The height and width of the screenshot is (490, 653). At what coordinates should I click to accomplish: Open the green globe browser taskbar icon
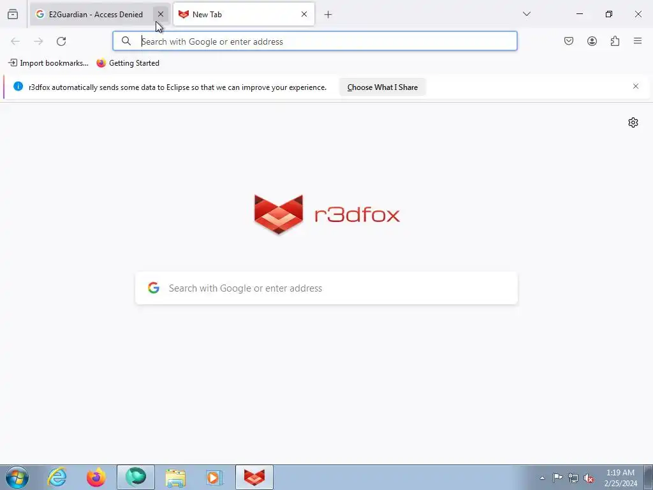136,477
